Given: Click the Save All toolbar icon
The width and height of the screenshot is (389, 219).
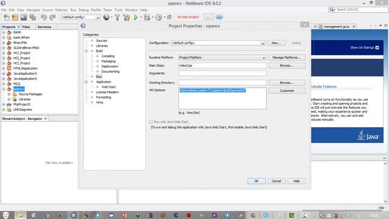Looking at the screenshot, I should pyautogui.click(x=32, y=17).
